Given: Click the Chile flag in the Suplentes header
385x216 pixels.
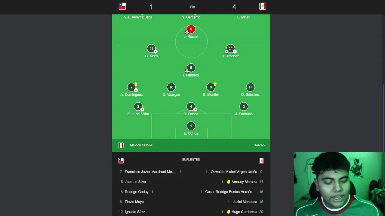Looking at the screenshot, I should pos(121,161).
